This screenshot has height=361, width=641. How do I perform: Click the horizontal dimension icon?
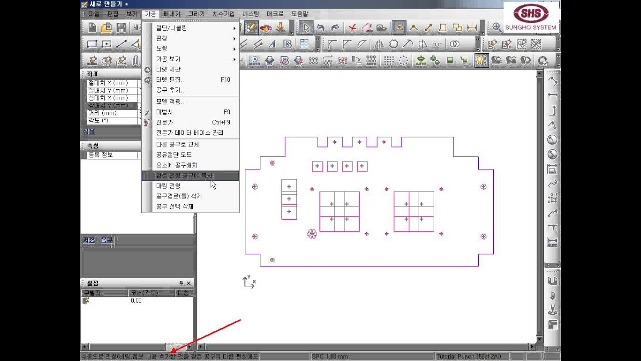(x=472, y=28)
